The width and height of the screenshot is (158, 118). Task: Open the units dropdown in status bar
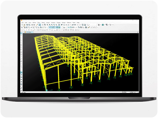[135, 92]
